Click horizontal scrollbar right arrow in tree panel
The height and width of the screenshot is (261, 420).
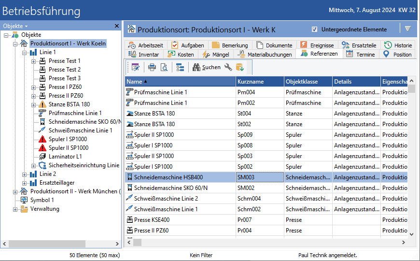117,244
